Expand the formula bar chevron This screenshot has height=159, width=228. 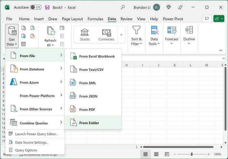[224, 58]
